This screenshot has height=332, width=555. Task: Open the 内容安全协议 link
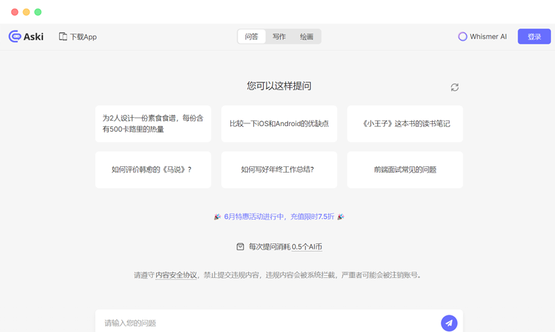point(176,274)
